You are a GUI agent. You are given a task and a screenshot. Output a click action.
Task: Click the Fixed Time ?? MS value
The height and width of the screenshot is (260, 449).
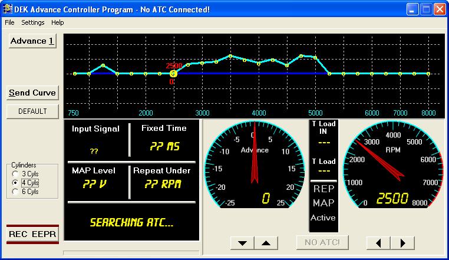[x=164, y=146]
